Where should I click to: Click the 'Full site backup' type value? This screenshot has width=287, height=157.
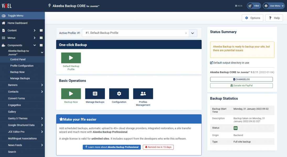pyautogui.click(x=242, y=142)
